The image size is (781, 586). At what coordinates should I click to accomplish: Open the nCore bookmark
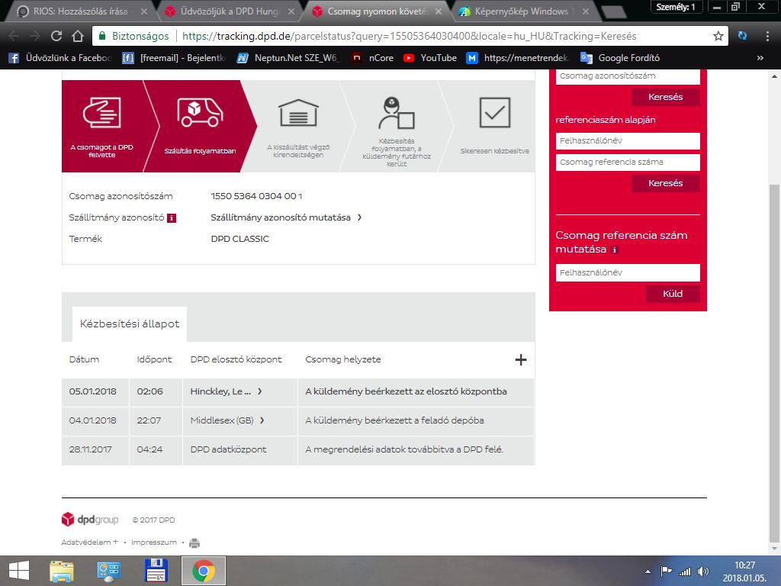[372, 58]
